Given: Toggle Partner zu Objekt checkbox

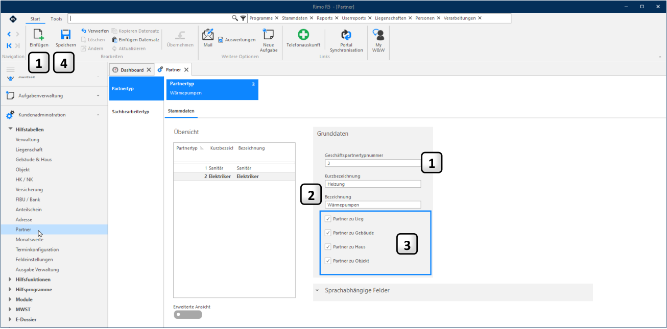Looking at the screenshot, I should tap(328, 261).
